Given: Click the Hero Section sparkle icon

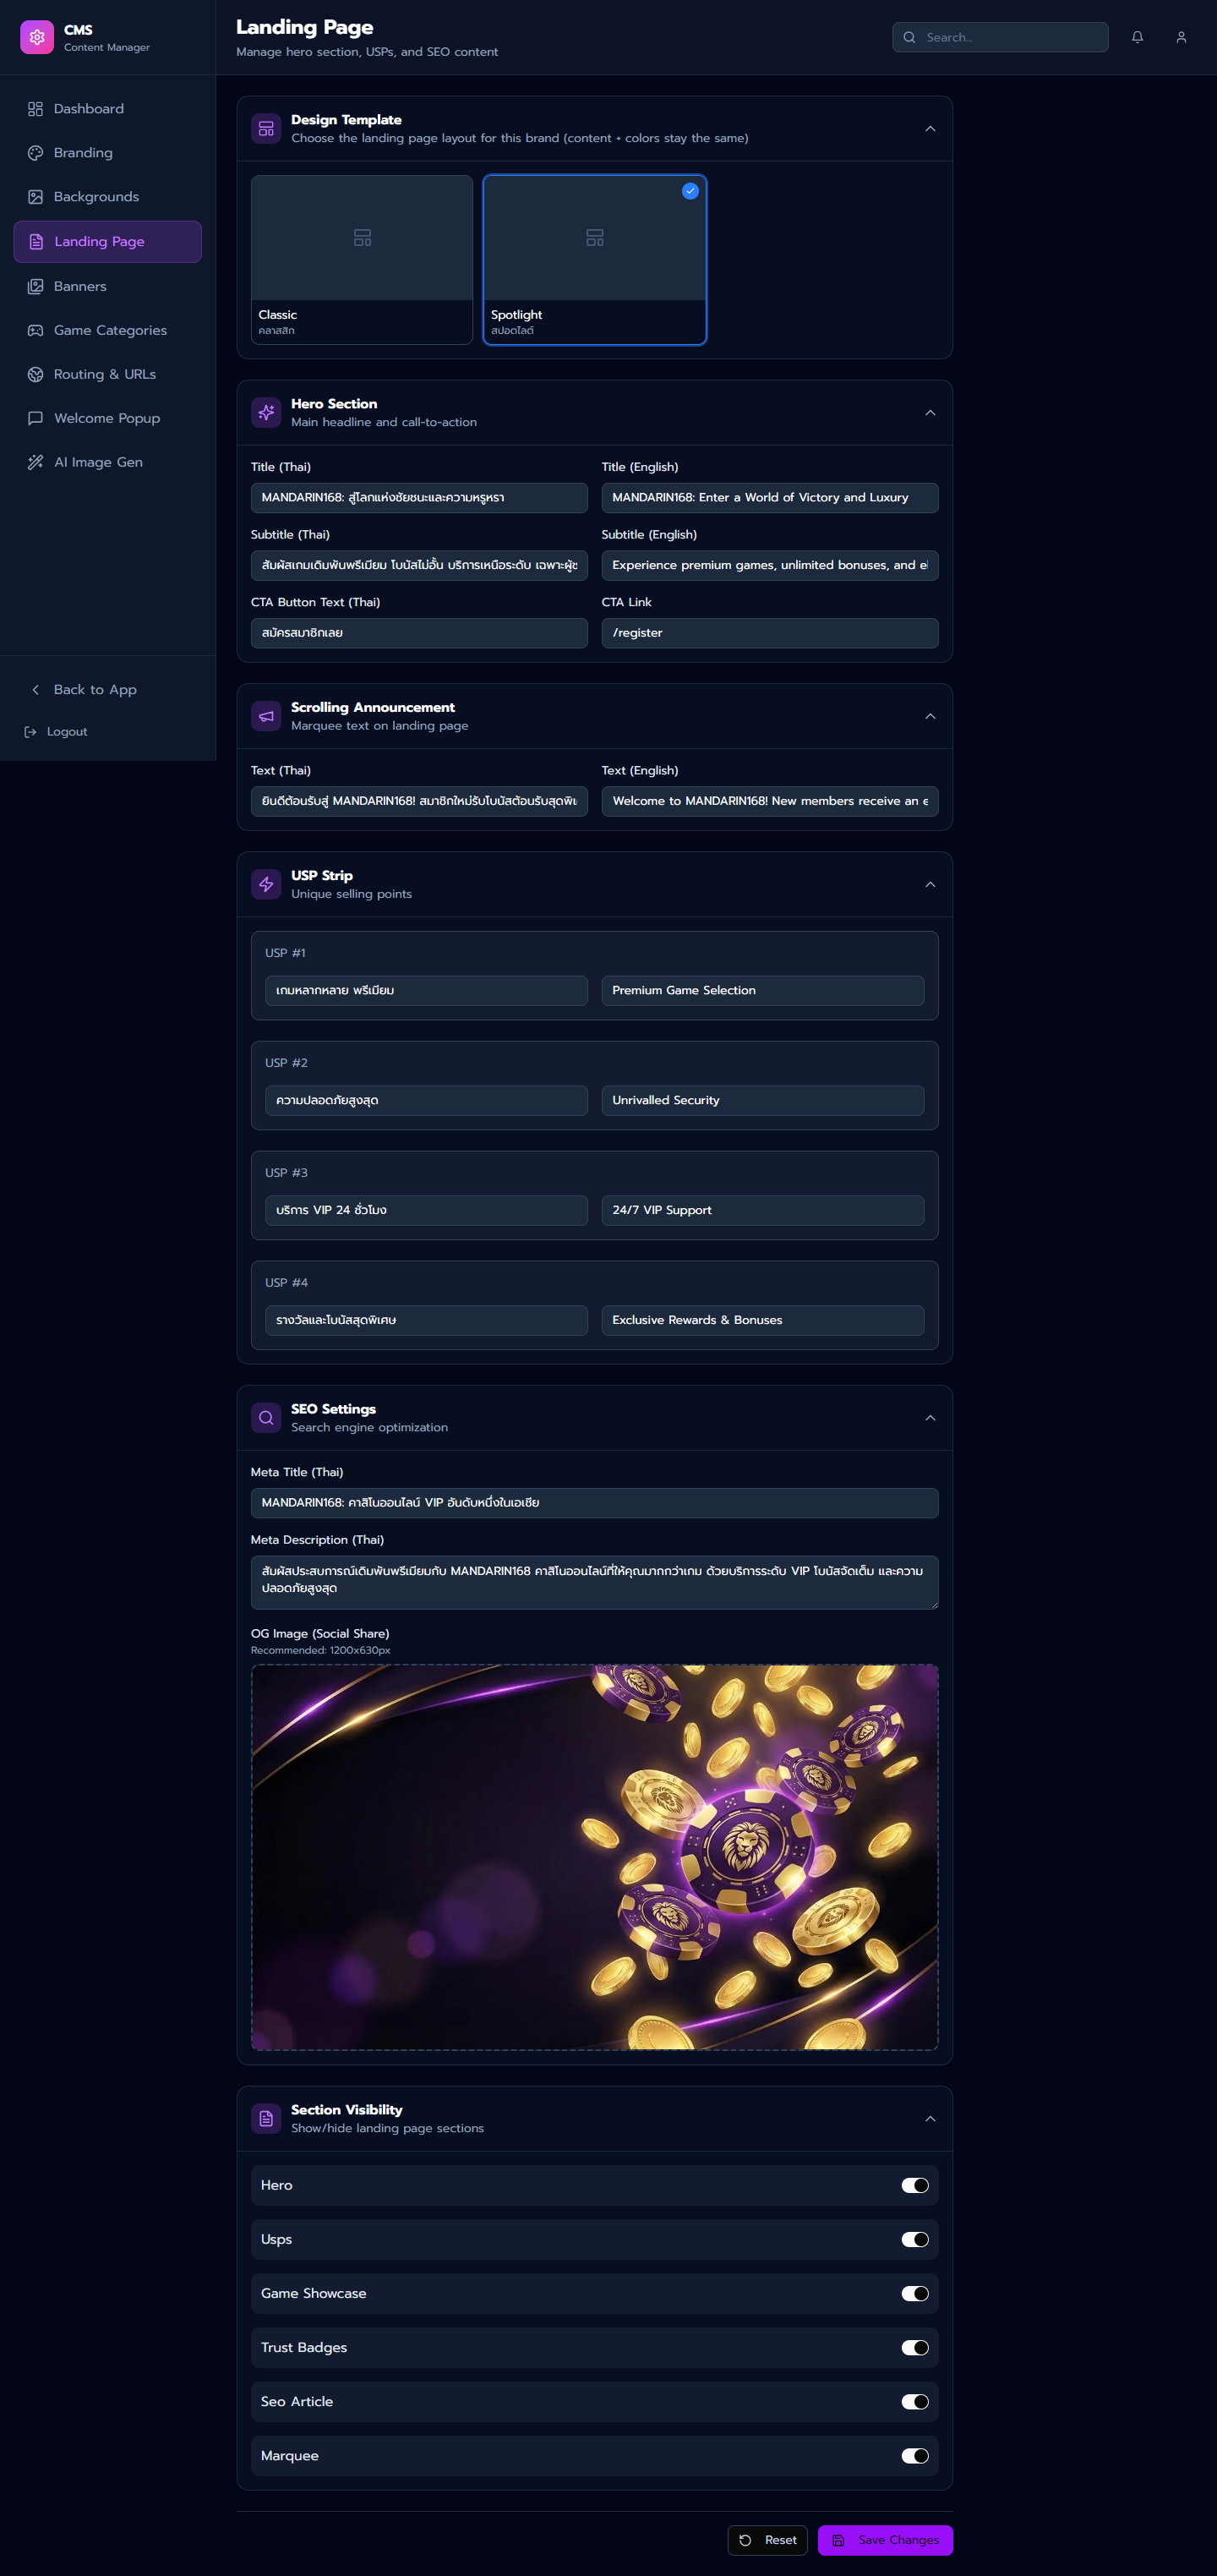Looking at the screenshot, I should [266, 413].
